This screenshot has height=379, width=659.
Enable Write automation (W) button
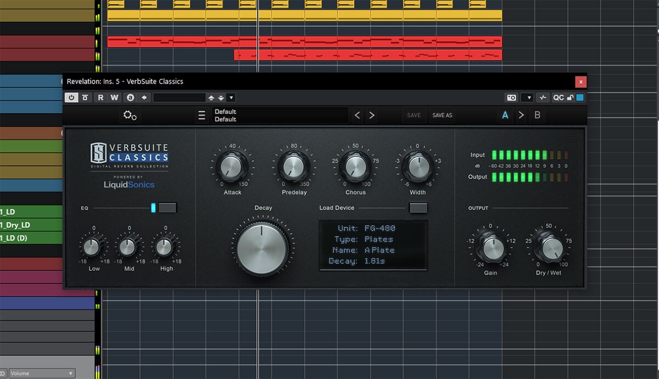114,98
